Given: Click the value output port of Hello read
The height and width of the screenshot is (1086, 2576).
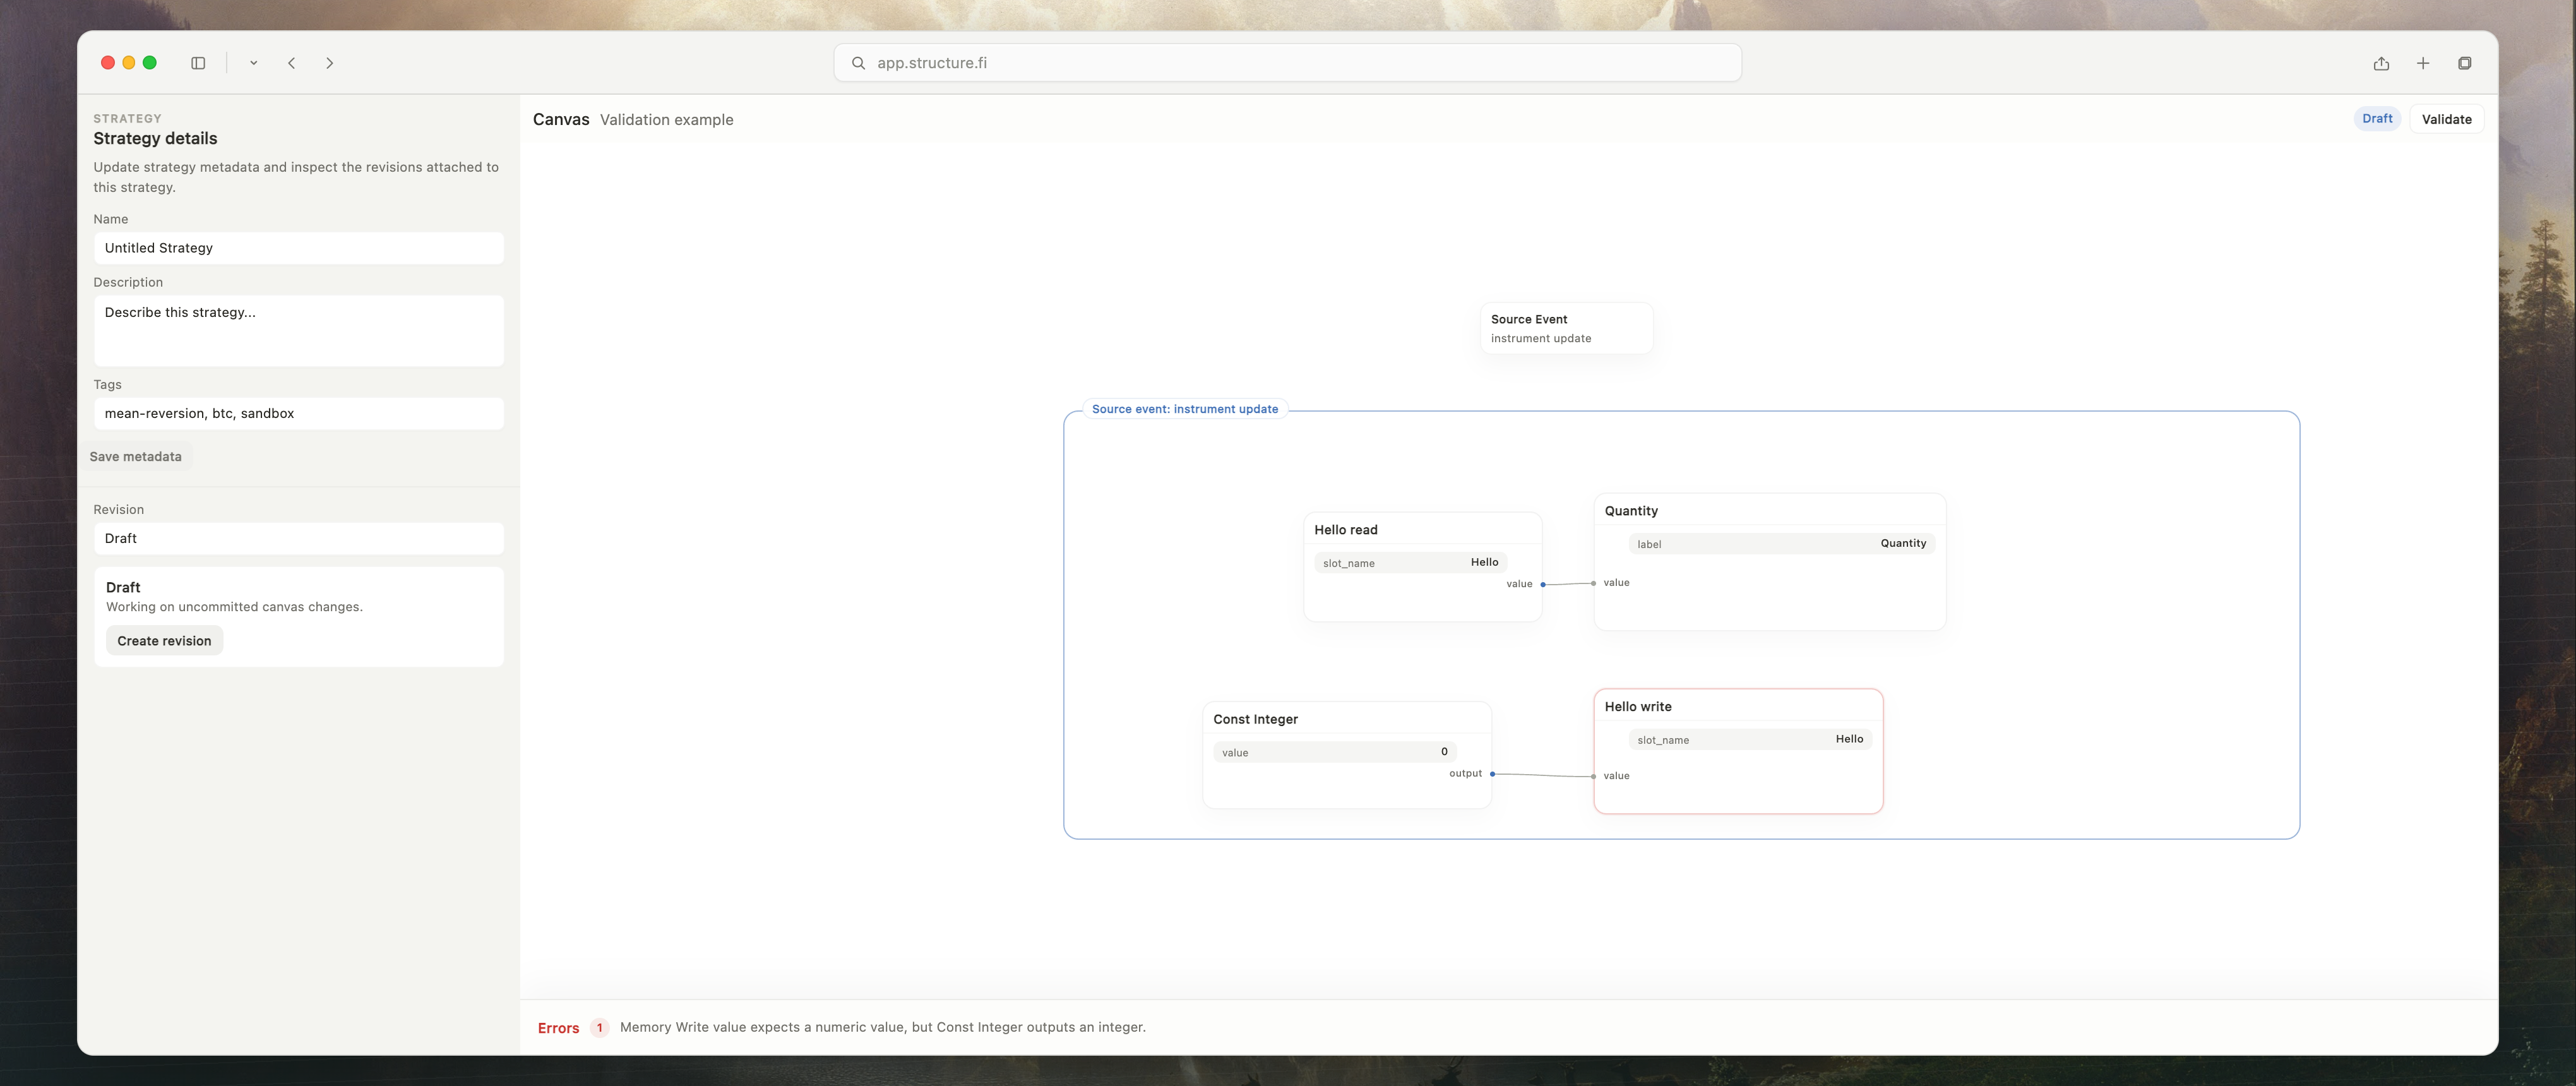Looking at the screenshot, I should (x=1543, y=584).
